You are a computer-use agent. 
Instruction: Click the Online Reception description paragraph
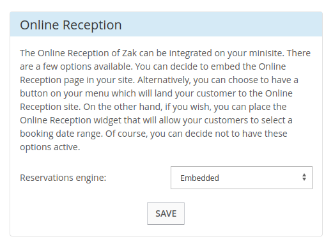coord(165,100)
